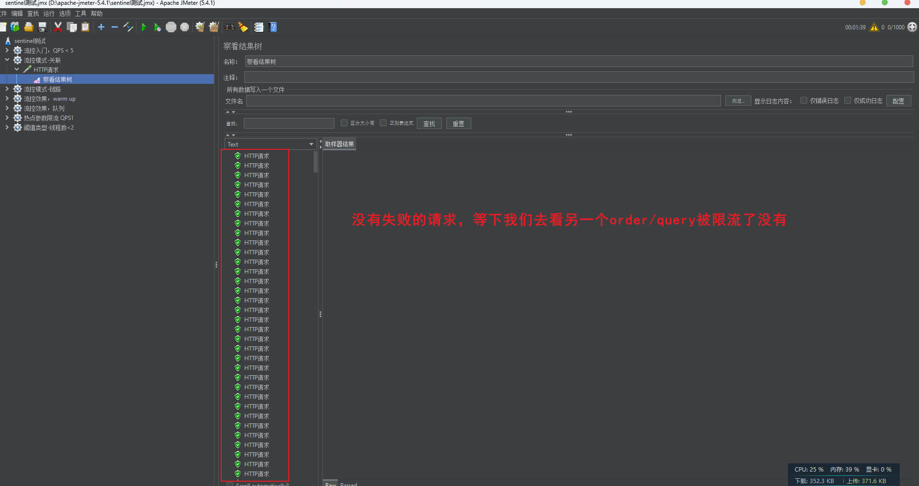Click the 00:01:39 elapsed time
The width and height of the screenshot is (919, 486).
[x=855, y=27]
